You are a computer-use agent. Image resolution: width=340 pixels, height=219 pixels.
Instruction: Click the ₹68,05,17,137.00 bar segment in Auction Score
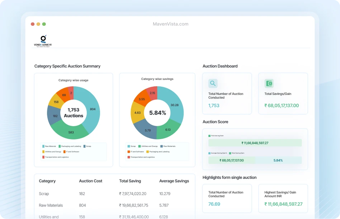[x=232, y=160]
